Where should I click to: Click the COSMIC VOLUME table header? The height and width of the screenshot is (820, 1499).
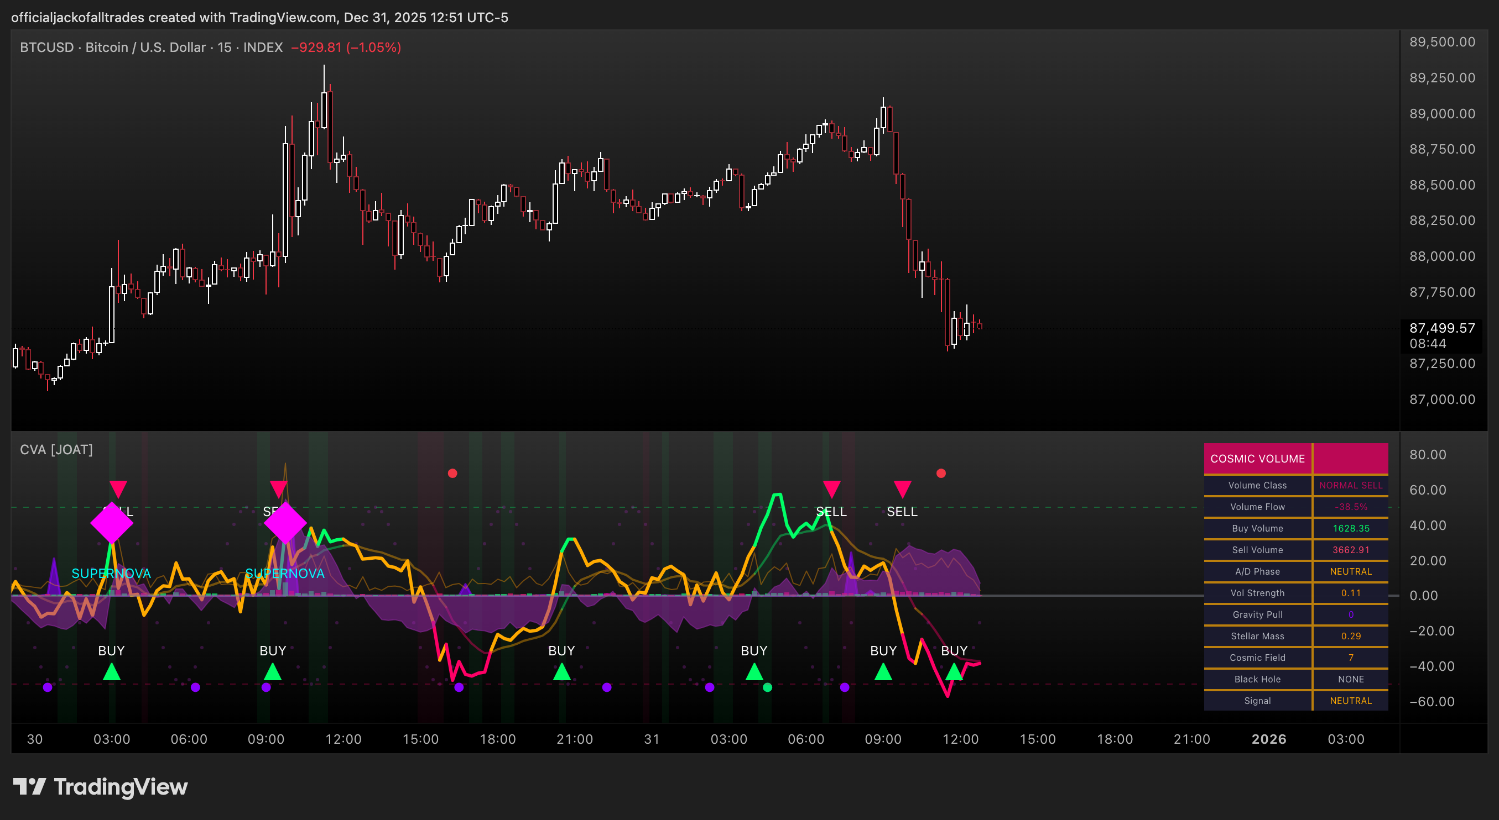(1257, 459)
